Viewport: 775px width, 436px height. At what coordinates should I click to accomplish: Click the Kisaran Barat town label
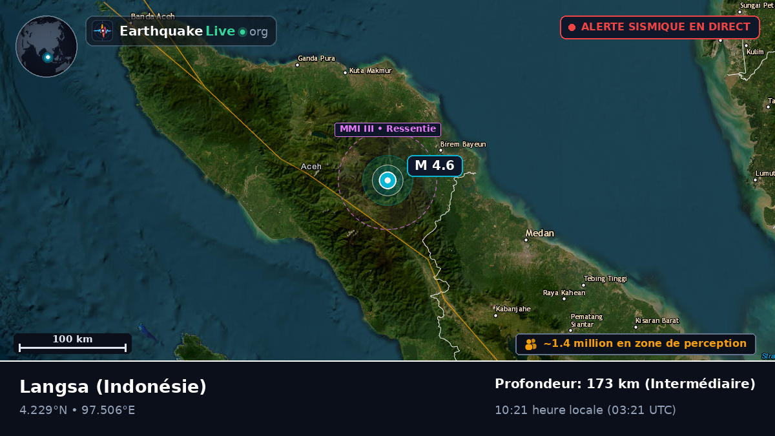(x=657, y=321)
